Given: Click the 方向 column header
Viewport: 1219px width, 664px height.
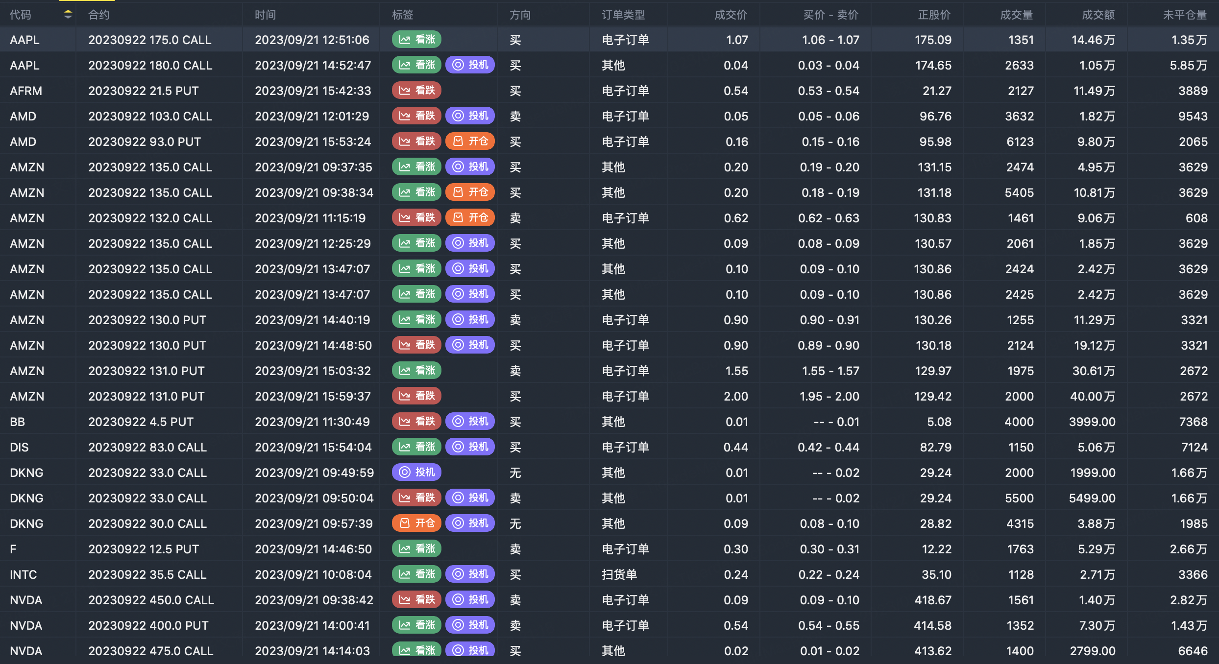Looking at the screenshot, I should pos(520,15).
